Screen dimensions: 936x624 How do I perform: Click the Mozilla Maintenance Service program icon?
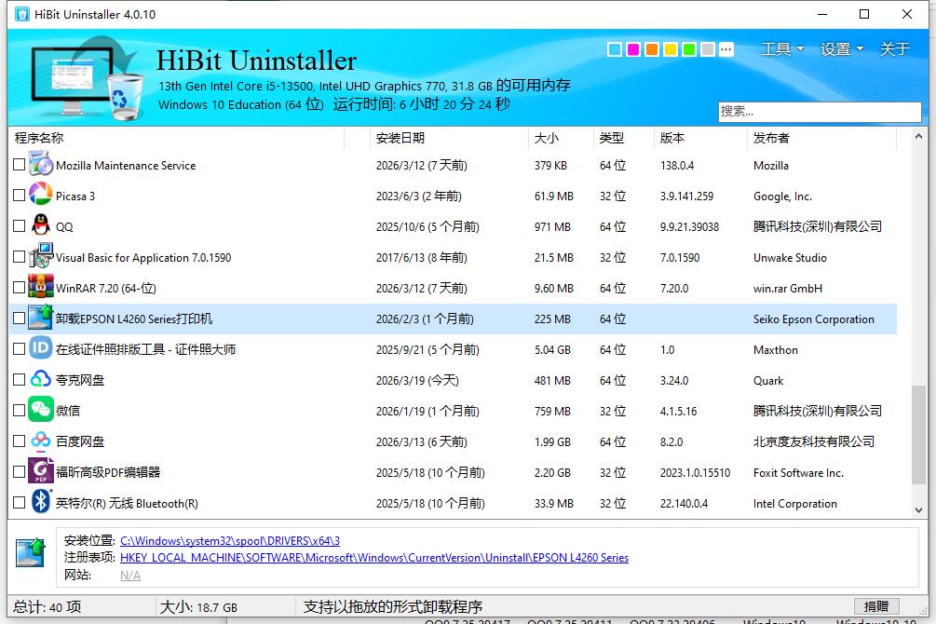(x=41, y=164)
